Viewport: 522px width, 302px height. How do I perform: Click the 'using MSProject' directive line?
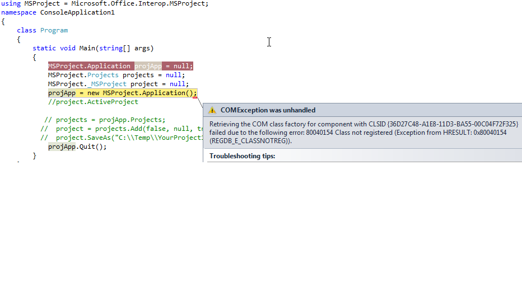point(105,4)
